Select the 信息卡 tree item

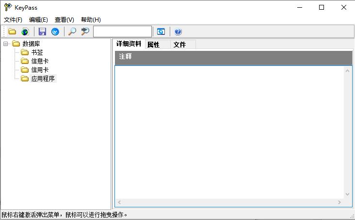pyautogui.click(x=40, y=61)
